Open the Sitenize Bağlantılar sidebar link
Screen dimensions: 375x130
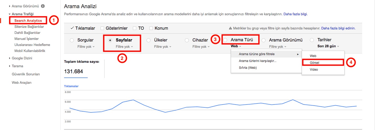29,27
